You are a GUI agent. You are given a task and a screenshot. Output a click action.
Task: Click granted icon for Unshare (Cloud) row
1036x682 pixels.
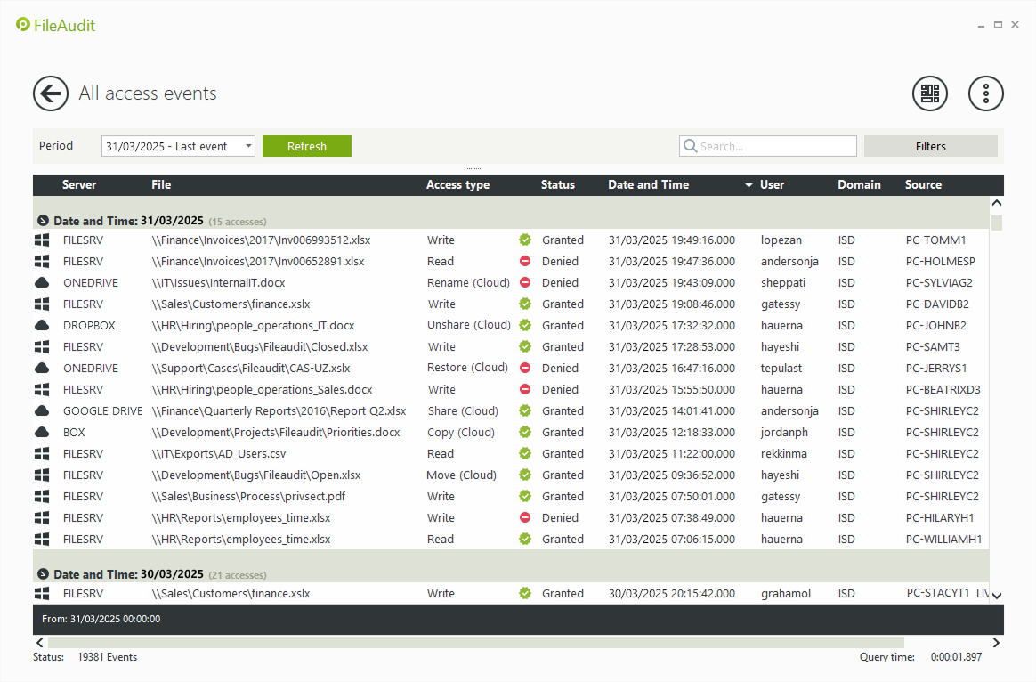click(525, 325)
